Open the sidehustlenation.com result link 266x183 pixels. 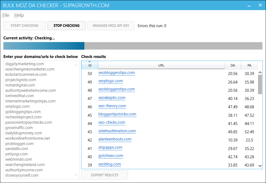point(117,131)
